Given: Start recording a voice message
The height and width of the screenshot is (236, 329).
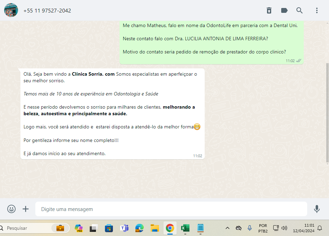Looking at the screenshot, I should 317,209.
